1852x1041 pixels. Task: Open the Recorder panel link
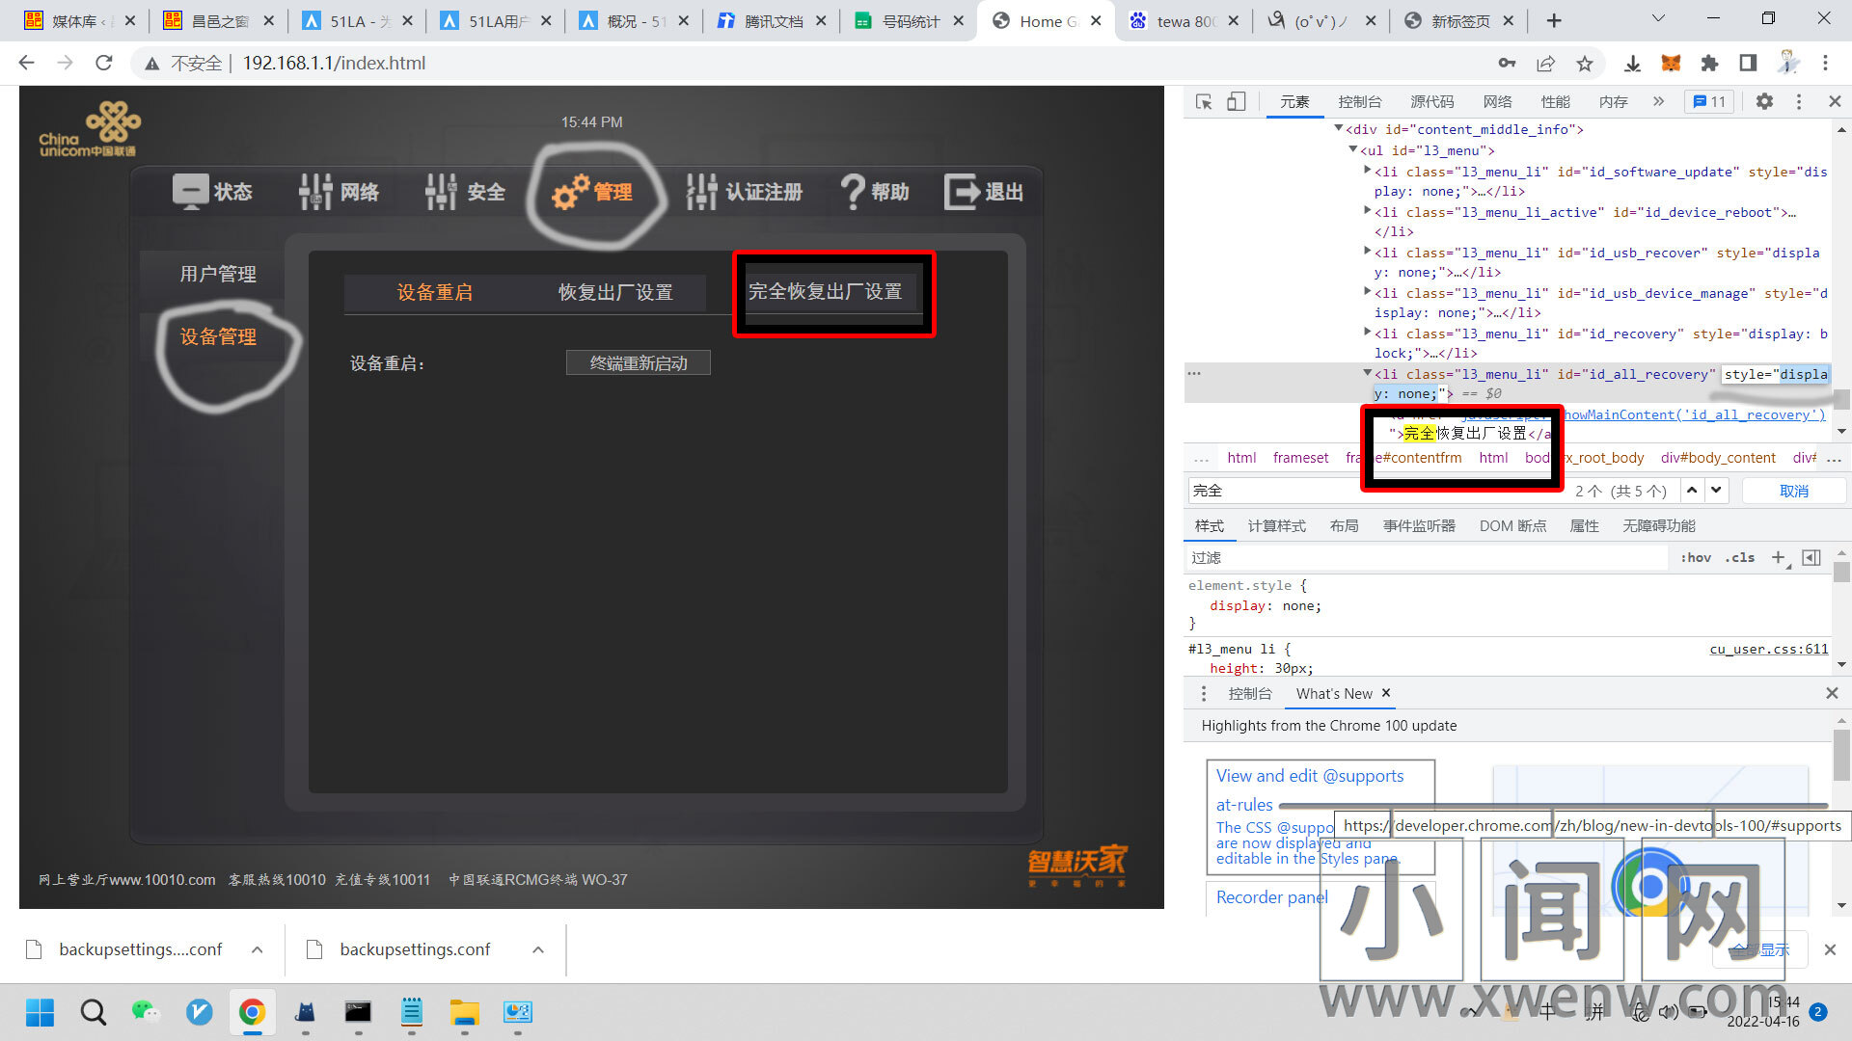[x=1271, y=897]
